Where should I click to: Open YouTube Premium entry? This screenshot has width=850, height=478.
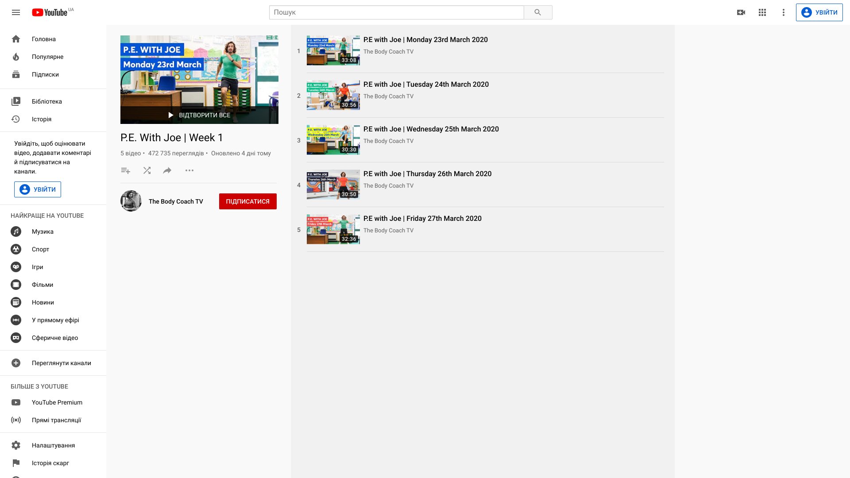pyautogui.click(x=53, y=402)
